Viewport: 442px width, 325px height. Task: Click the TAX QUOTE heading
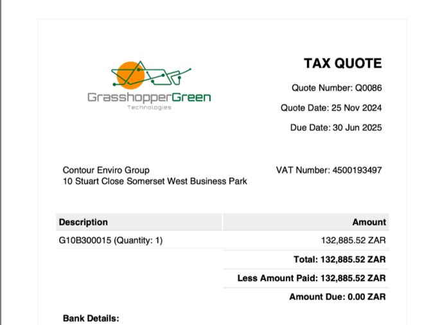(342, 63)
